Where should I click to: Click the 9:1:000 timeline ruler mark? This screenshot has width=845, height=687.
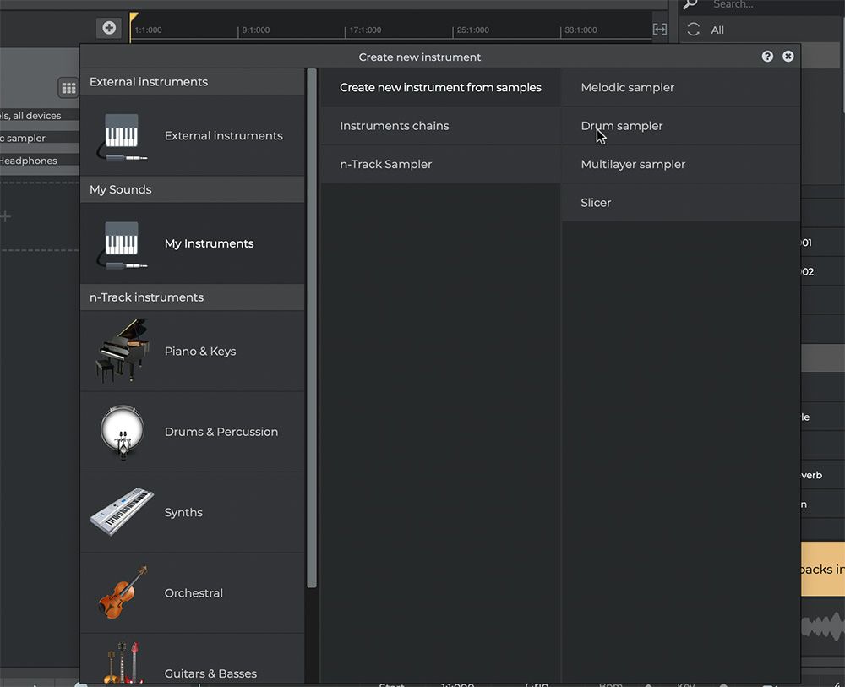click(255, 30)
